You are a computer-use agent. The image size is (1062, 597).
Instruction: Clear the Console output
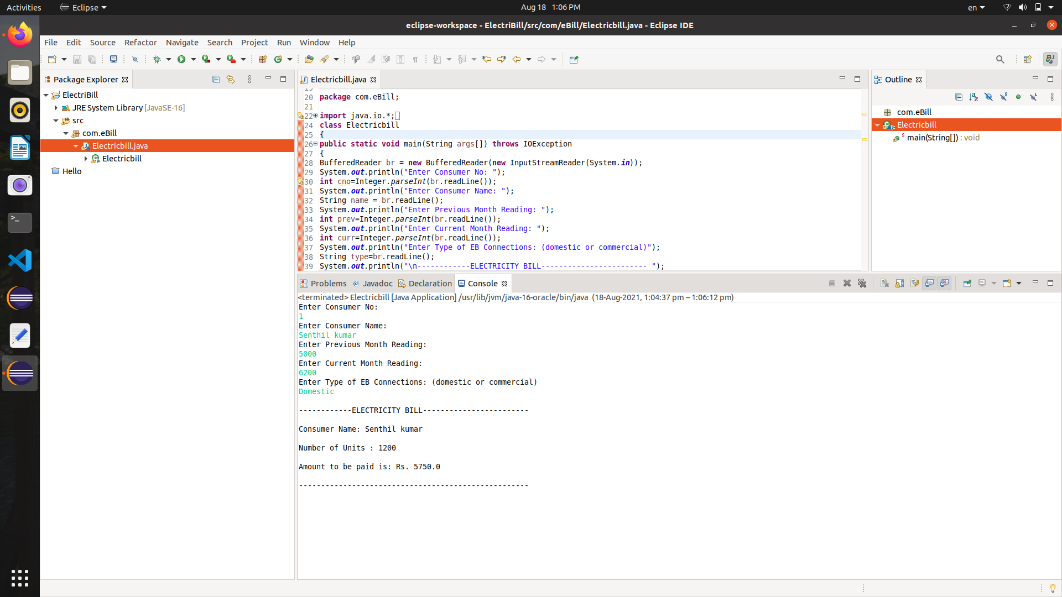[884, 282]
